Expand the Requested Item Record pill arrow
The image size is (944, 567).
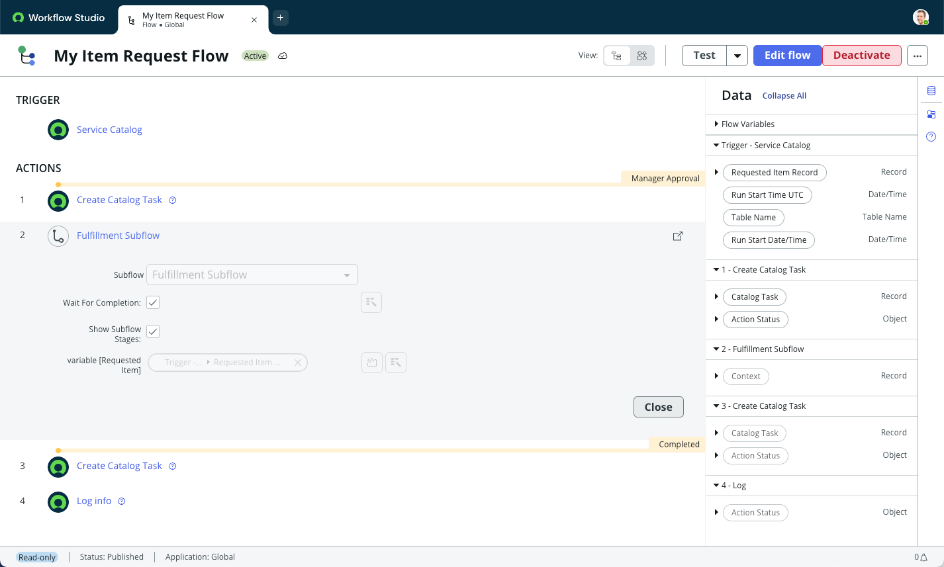[x=716, y=172]
